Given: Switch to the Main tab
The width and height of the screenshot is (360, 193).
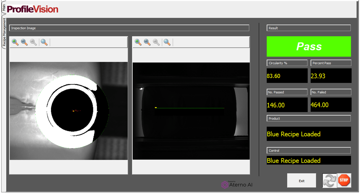Looking at the screenshot, I should click(4, 7).
